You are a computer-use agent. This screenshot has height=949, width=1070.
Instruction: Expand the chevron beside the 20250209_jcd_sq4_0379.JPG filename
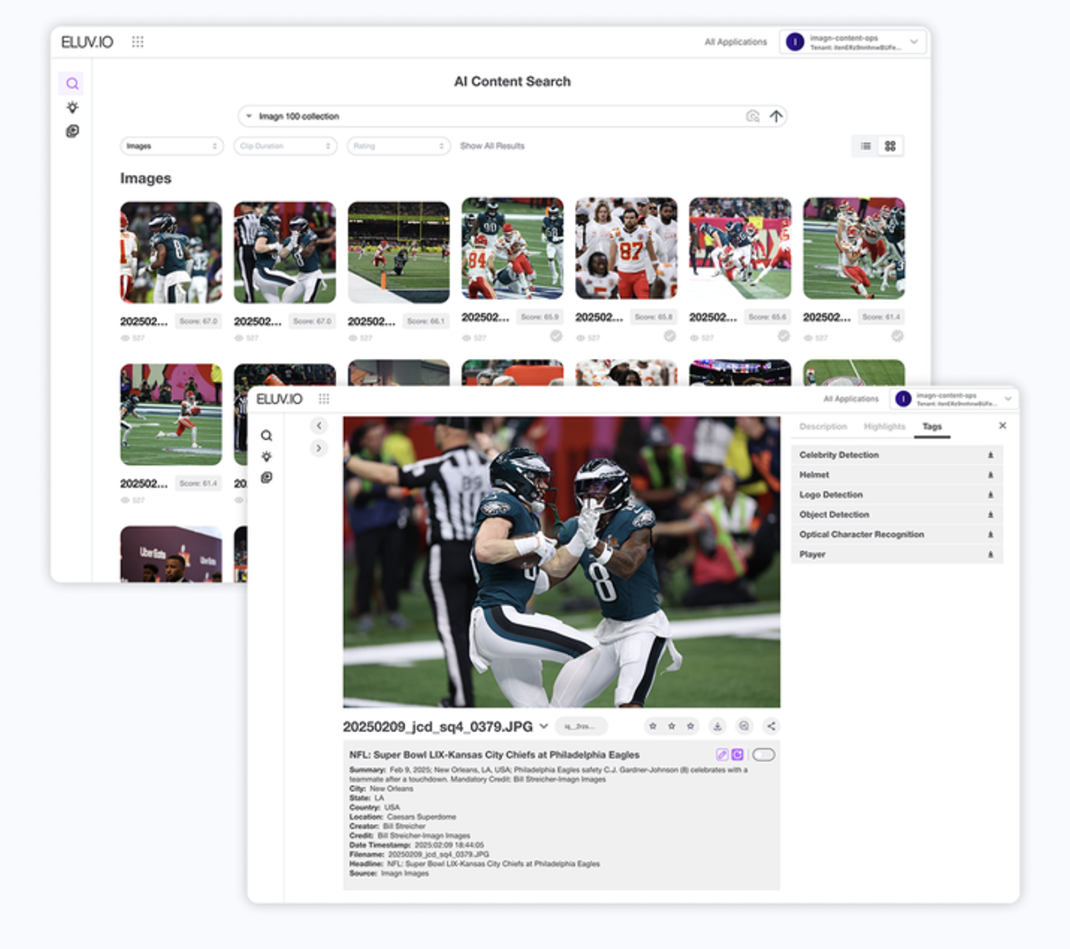(x=543, y=726)
